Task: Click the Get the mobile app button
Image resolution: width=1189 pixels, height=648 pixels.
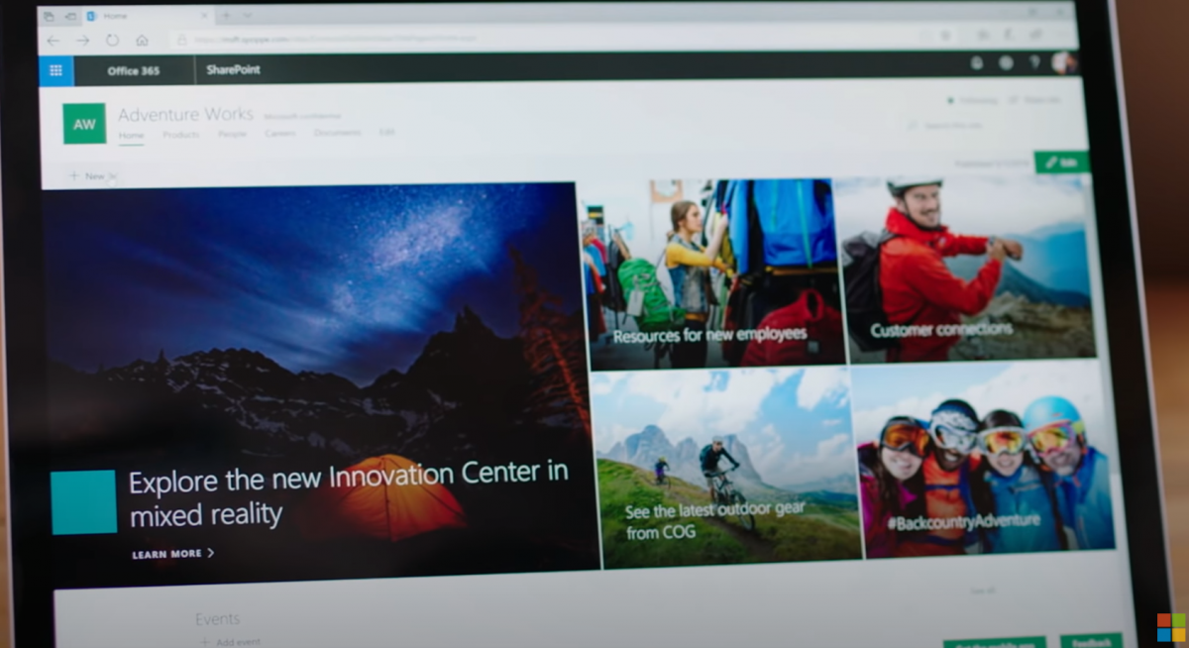Action: pos(994,642)
